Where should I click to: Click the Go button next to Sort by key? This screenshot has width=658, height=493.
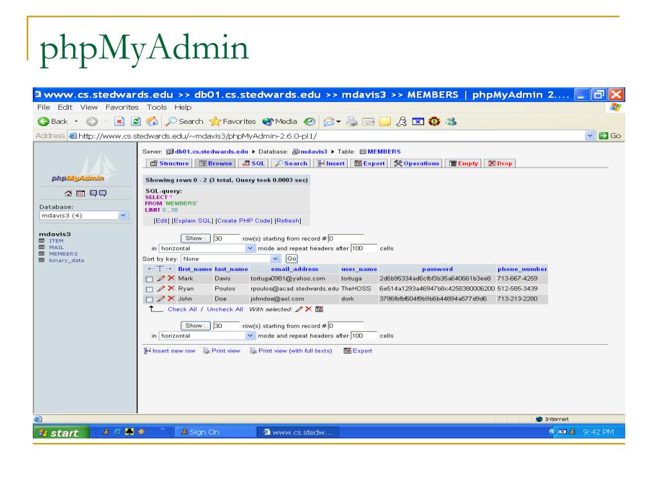coord(292,259)
